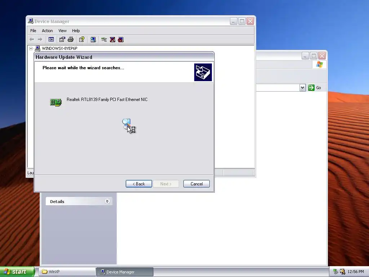Minimize the Device Manager window

(233, 21)
